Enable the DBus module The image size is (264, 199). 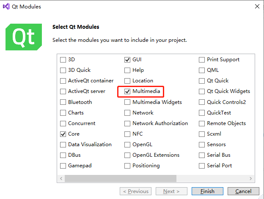[63, 155]
